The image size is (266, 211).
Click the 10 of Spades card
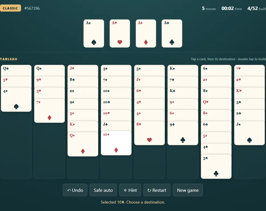coord(116,93)
